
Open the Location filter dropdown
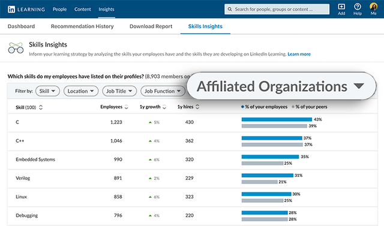81,91
